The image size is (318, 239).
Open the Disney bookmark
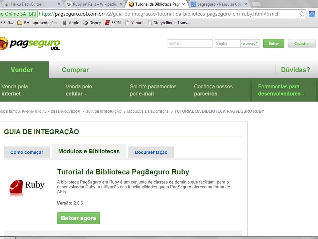click(92, 23)
